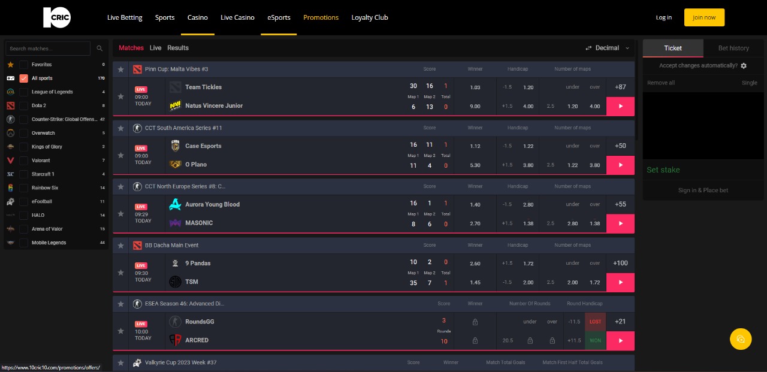Tick the Overwatch checkbox
This screenshot has width=767, height=372.
[x=24, y=133]
